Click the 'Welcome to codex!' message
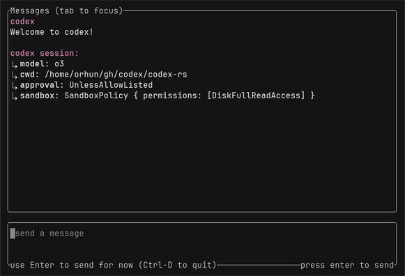 pyautogui.click(x=52, y=32)
